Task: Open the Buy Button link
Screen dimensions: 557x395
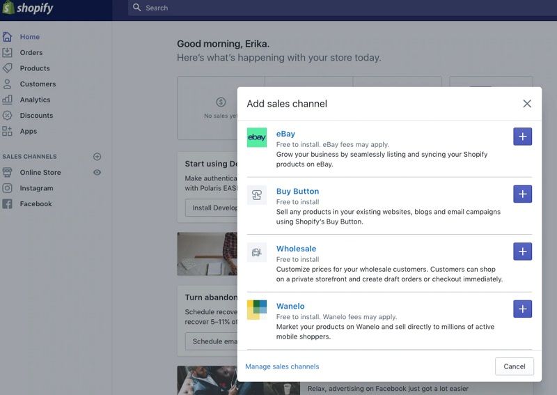Action: (298, 192)
